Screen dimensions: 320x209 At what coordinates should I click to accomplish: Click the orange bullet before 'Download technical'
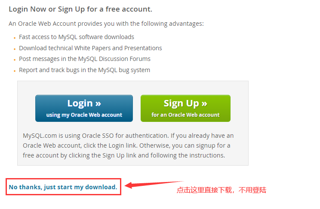[x=15, y=49]
